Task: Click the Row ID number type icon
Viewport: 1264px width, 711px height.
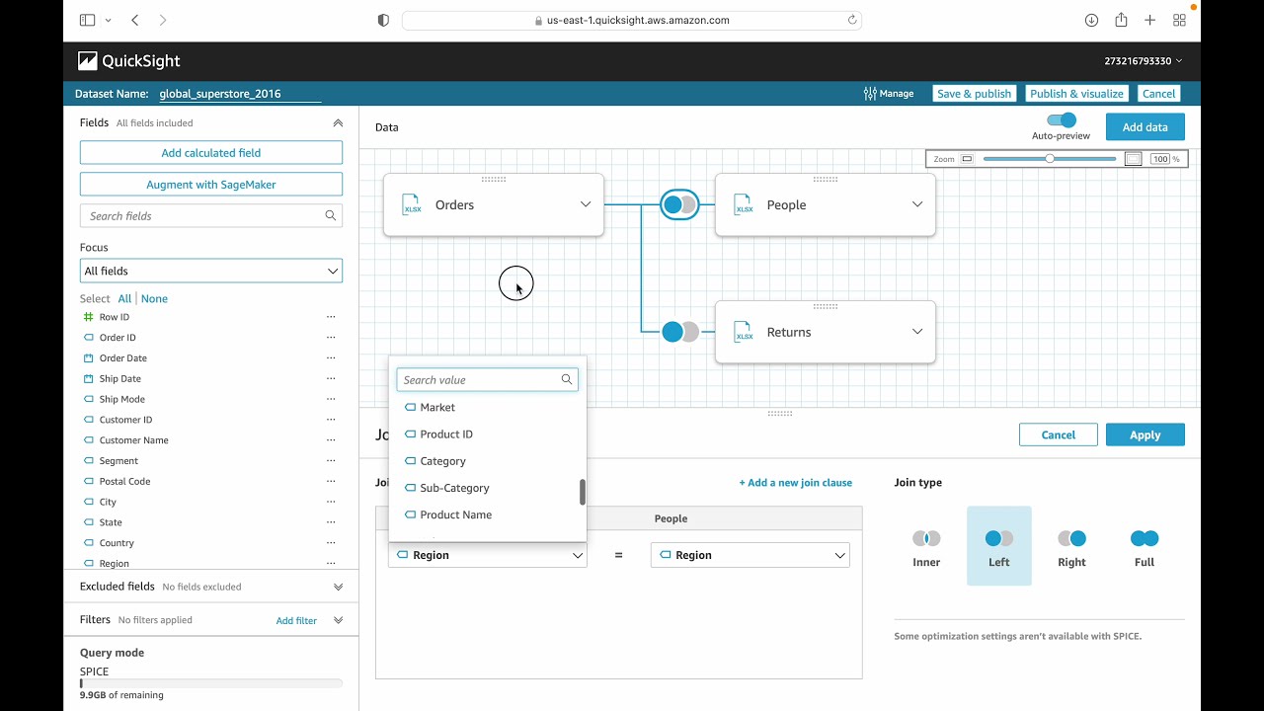Action: click(x=89, y=317)
